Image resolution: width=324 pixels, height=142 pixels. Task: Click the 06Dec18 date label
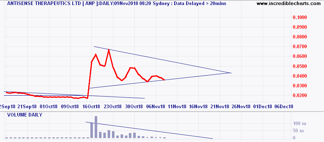284,106
